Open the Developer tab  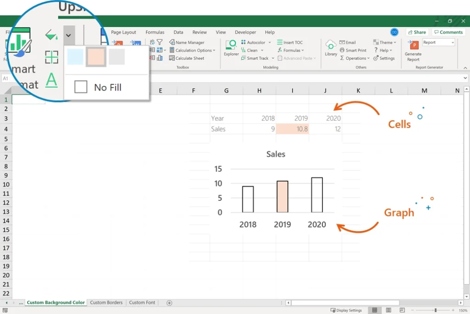click(245, 32)
